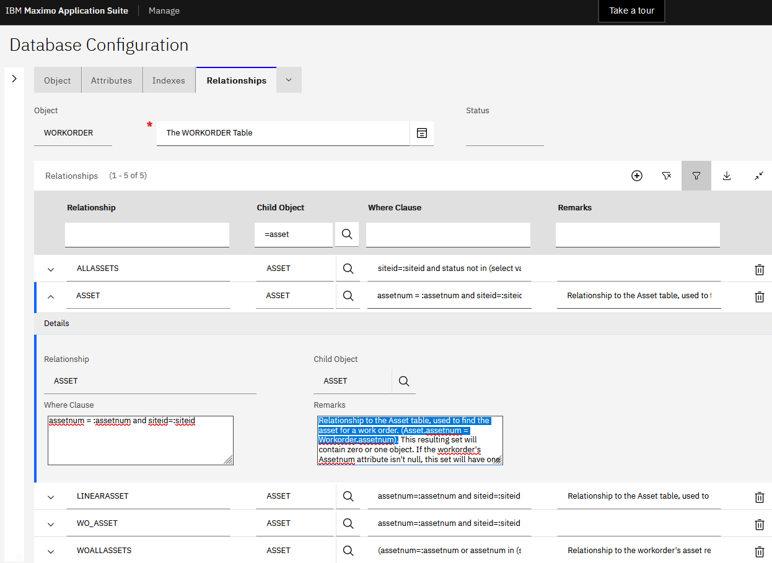Toggle the filter row with the funnel icon
Viewport: 772px width, 563px height.
pos(696,176)
